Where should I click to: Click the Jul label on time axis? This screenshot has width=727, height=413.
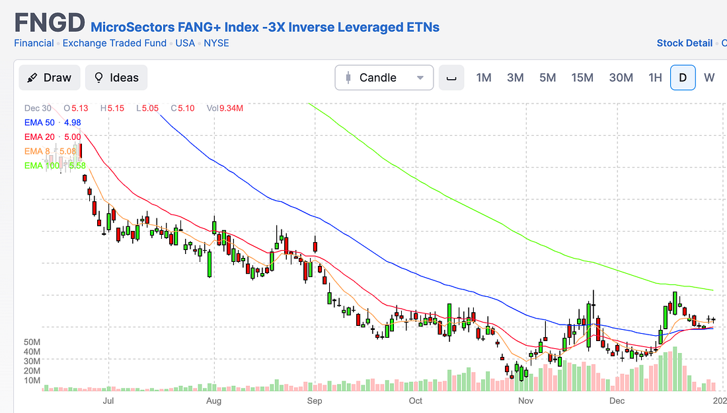108,401
